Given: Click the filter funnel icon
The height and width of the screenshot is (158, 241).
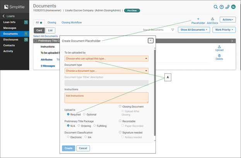Looking at the screenshot, I should (173, 30).
